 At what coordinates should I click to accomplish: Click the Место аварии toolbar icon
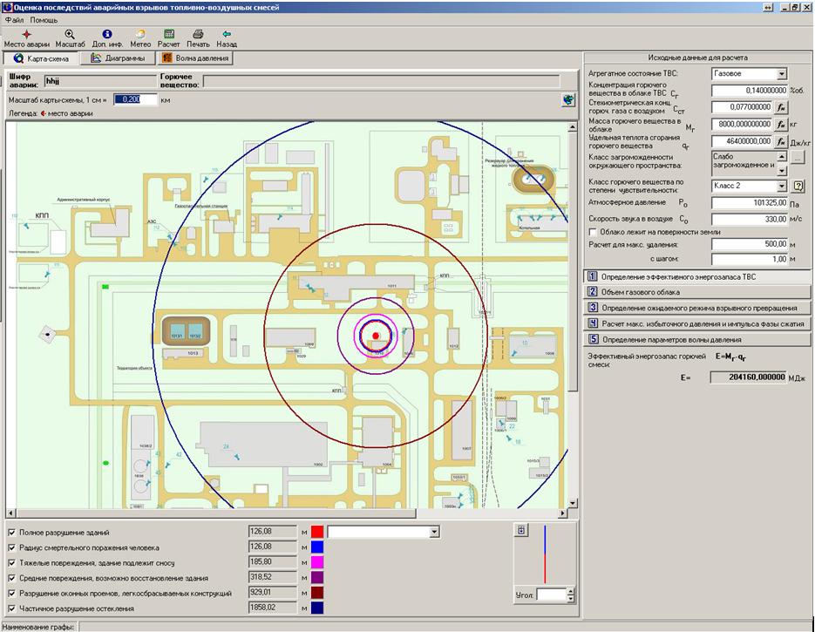(25, 34)
